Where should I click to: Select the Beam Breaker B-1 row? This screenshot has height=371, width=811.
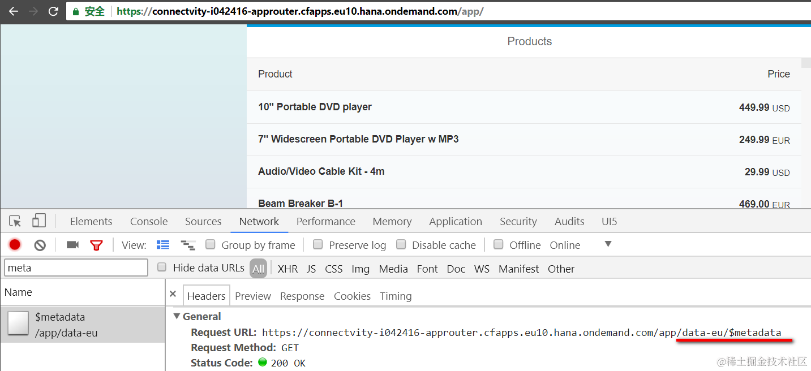click(523, 199)
